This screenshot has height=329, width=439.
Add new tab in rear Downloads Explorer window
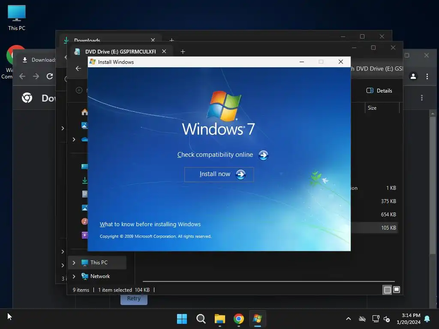click(x=171, y=40)
